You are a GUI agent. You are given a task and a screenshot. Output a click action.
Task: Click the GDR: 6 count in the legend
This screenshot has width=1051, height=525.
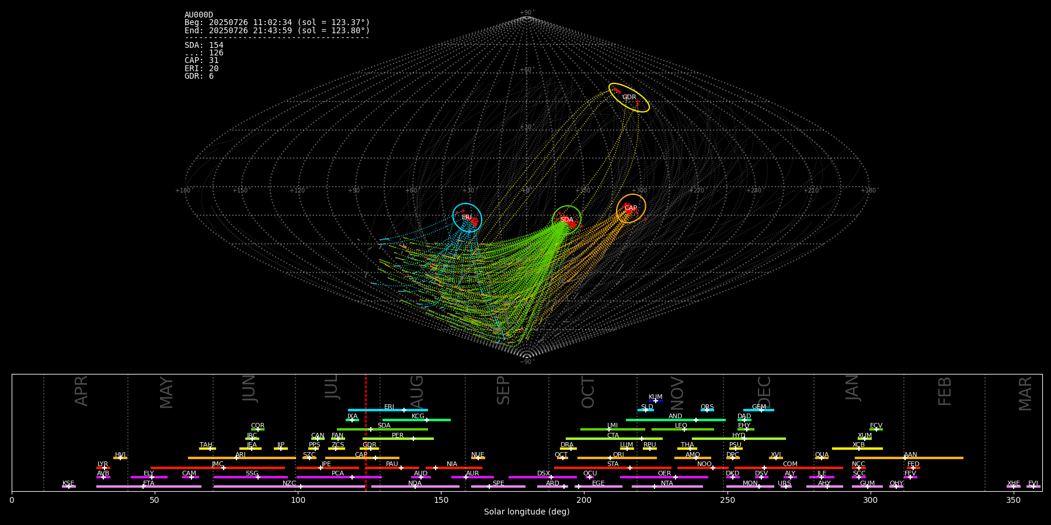tap(199, 76)
